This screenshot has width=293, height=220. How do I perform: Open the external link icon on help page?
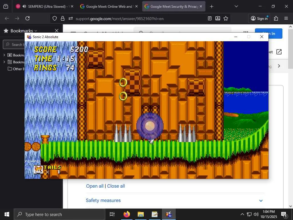(x=279, y=52)
